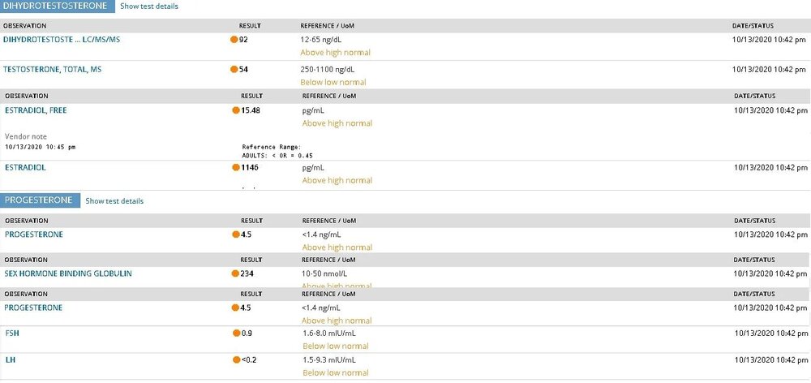The width and height of the screenshot is (811, 383).
Task: Open the ESTRADIOL, FREE observation link
Action: pos(36,110)
